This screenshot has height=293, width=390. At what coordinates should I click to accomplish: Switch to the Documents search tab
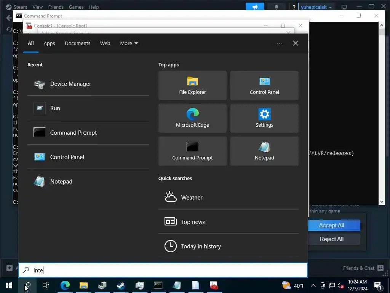pyautogui.click(x=77, y=43)
